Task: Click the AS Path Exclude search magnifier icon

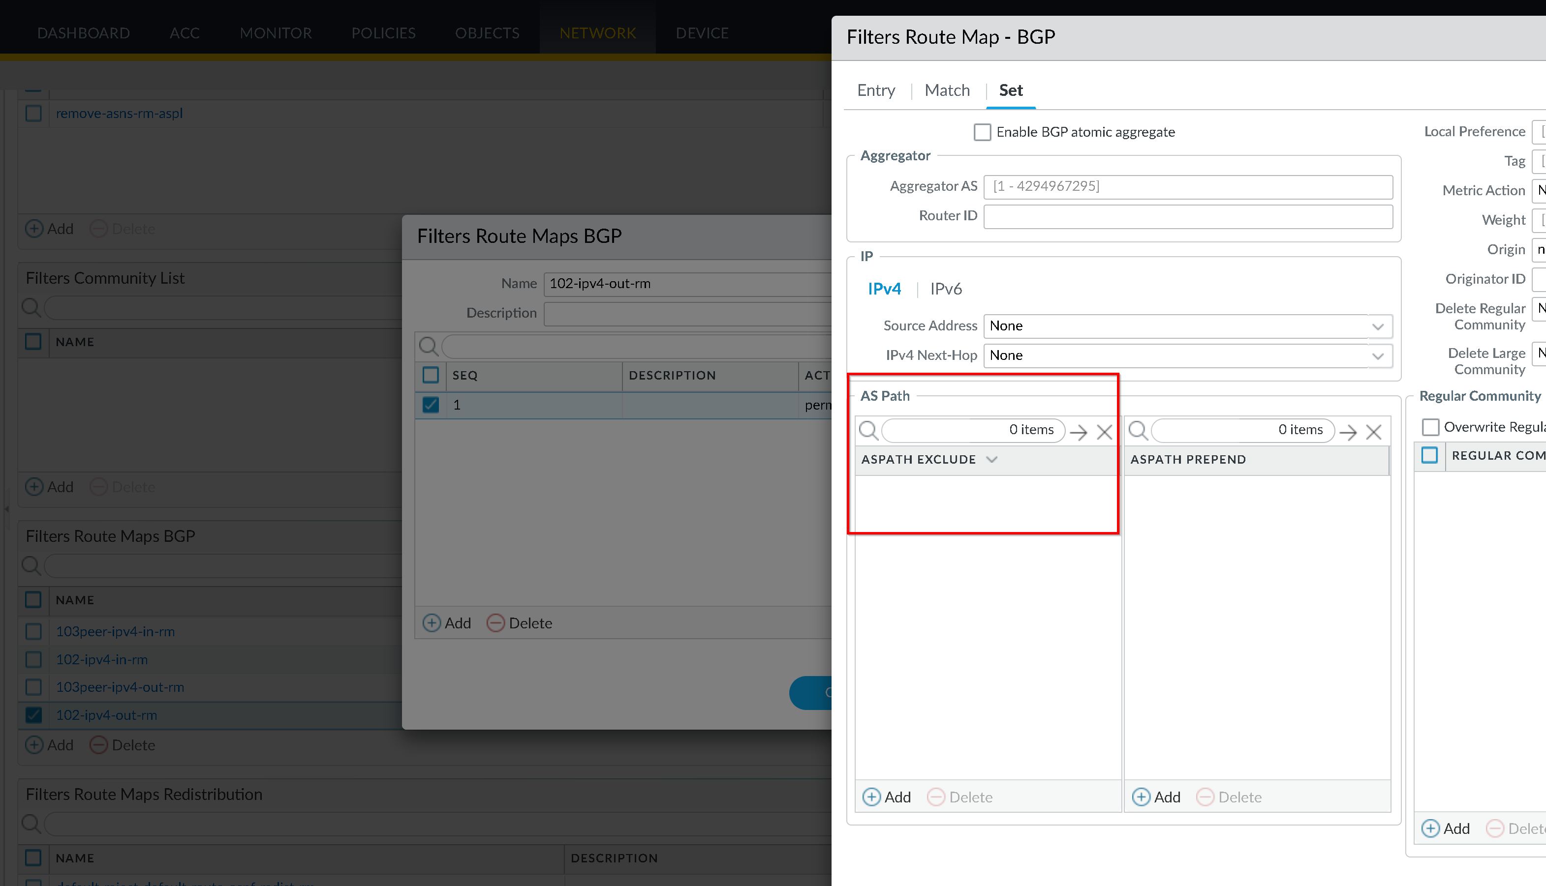Action: pyautogui.click(x=868, y=431)
